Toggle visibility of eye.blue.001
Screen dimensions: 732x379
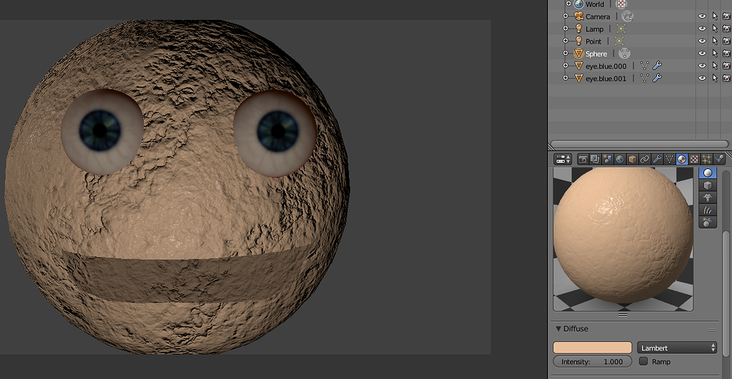[702, 79]
